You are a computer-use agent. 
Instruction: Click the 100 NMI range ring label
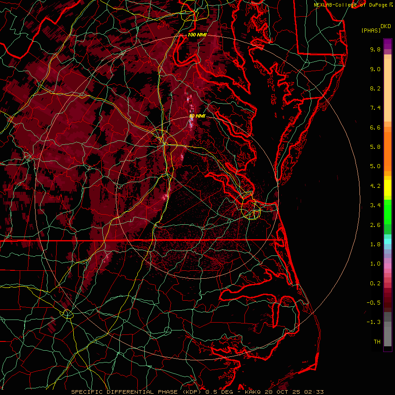pos(197,35)
